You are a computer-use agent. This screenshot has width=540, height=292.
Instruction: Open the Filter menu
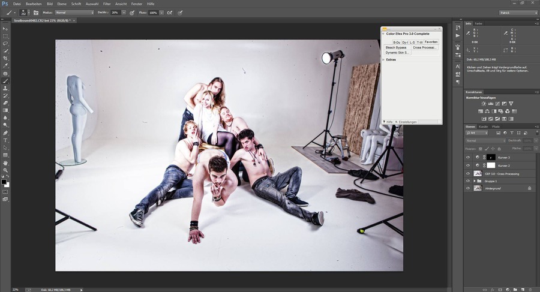click(107, 4)
